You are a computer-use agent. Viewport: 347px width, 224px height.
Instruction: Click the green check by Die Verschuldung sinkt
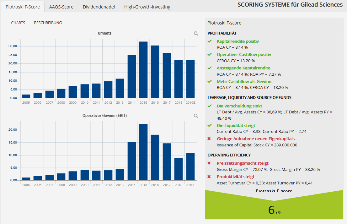[210, 106]
